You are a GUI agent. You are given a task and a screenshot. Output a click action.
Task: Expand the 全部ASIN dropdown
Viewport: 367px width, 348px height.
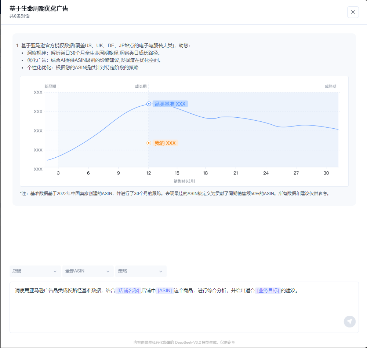coord(87,271)
